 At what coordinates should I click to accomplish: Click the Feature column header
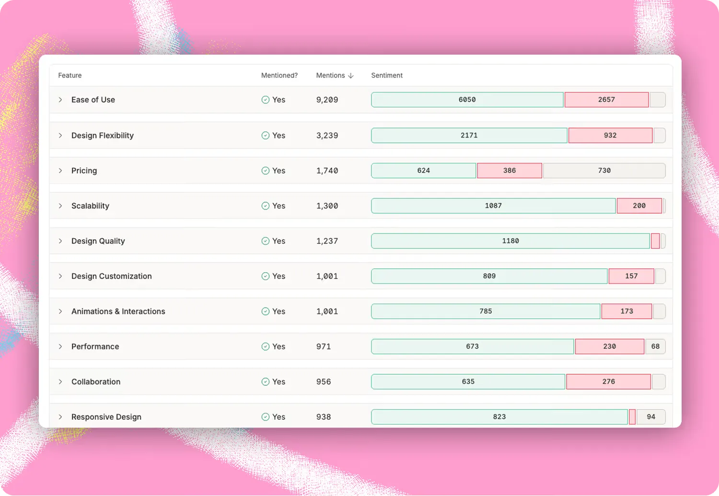pyautogui.click(x=70, y=76)
